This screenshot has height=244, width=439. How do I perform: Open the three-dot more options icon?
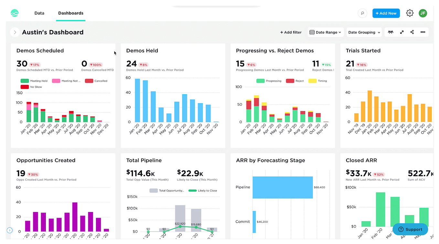pyautogui.click(x=422, y=32)
